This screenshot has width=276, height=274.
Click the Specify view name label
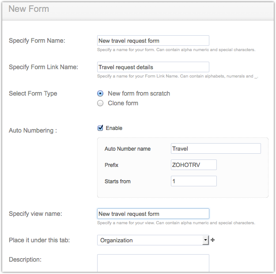[x=35, y=214]
